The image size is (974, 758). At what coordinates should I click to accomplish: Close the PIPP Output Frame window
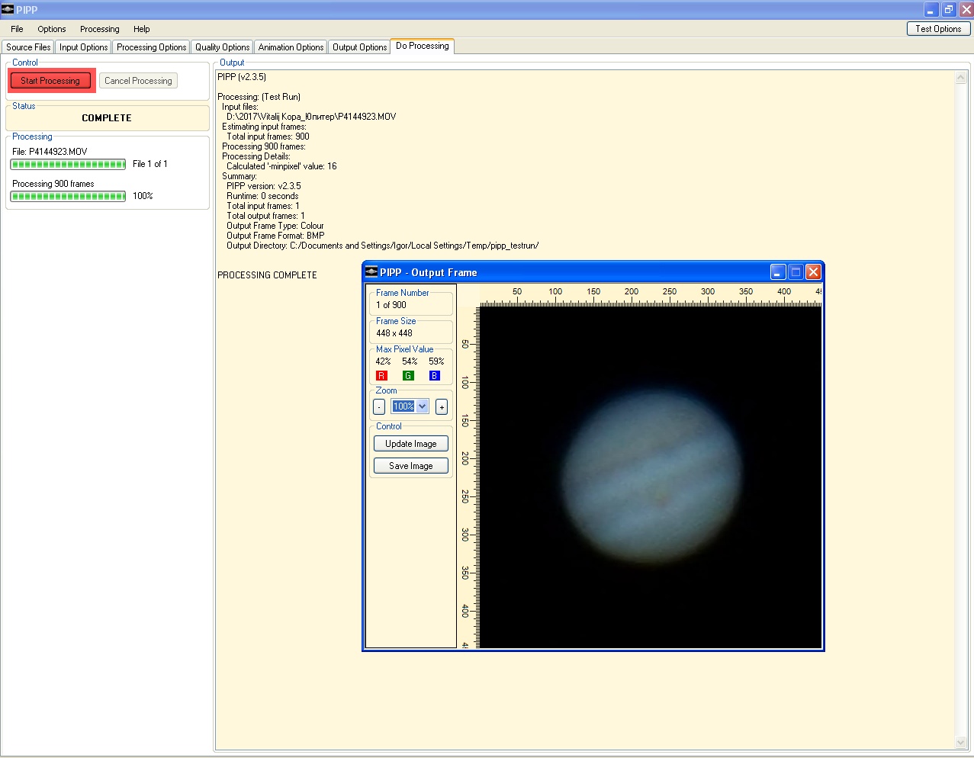[813, 272]
